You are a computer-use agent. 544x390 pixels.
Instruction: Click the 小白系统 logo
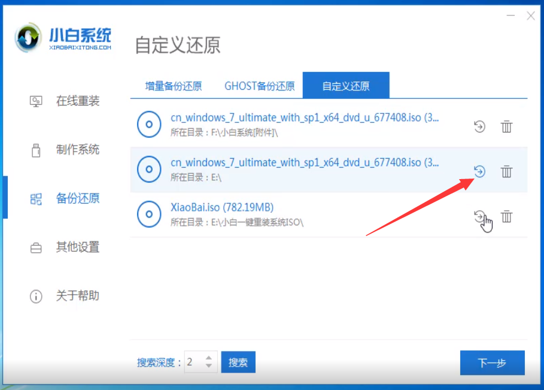(63, 38)
